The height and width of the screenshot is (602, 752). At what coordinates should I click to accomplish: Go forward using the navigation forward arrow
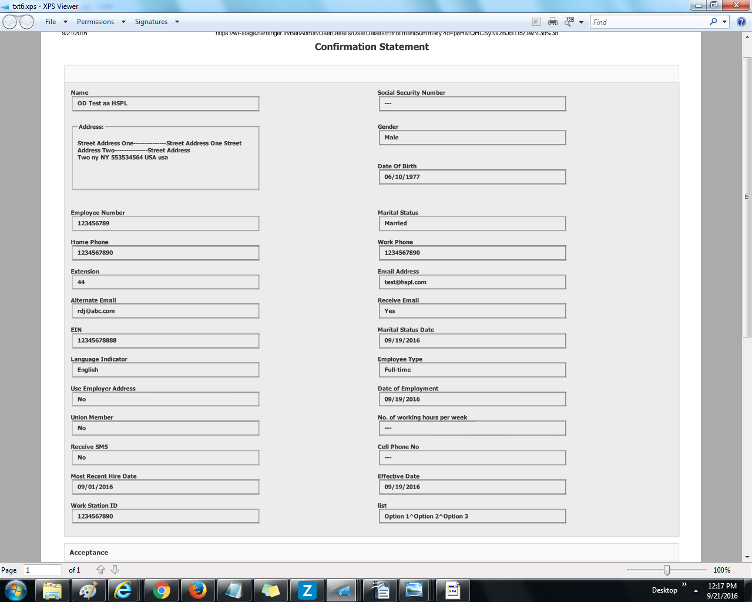pos(27,22)
